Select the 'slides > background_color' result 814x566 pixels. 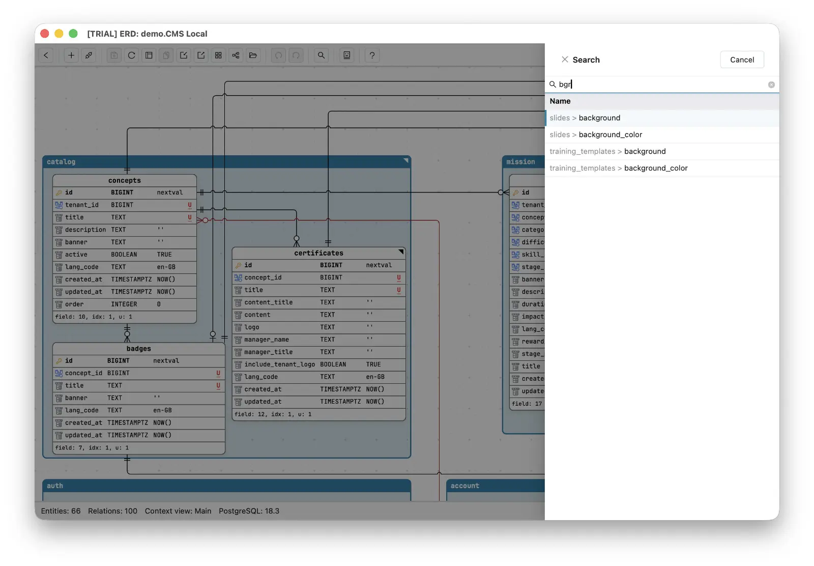click(x=662, y=135)
